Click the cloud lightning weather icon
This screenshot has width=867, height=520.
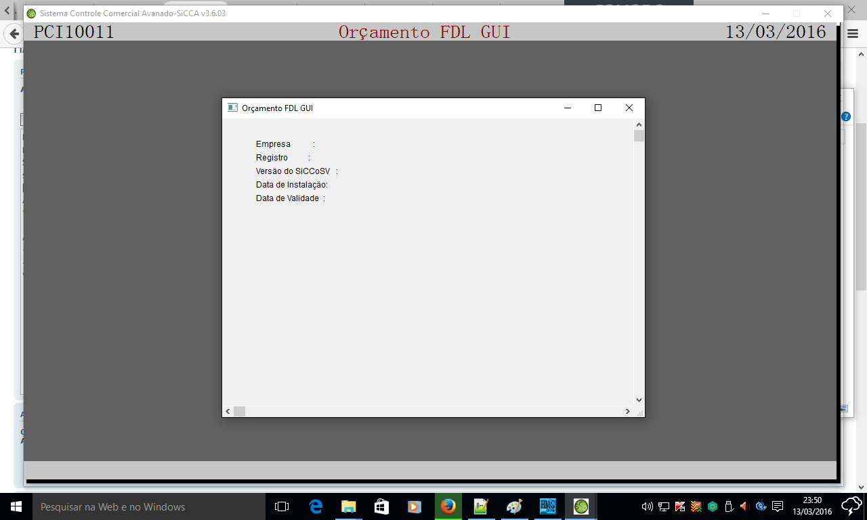click(x=851, y=506)
